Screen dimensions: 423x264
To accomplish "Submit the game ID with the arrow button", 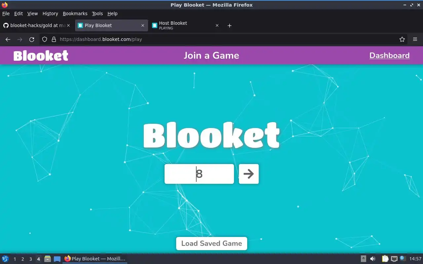I will click(249, 174).
